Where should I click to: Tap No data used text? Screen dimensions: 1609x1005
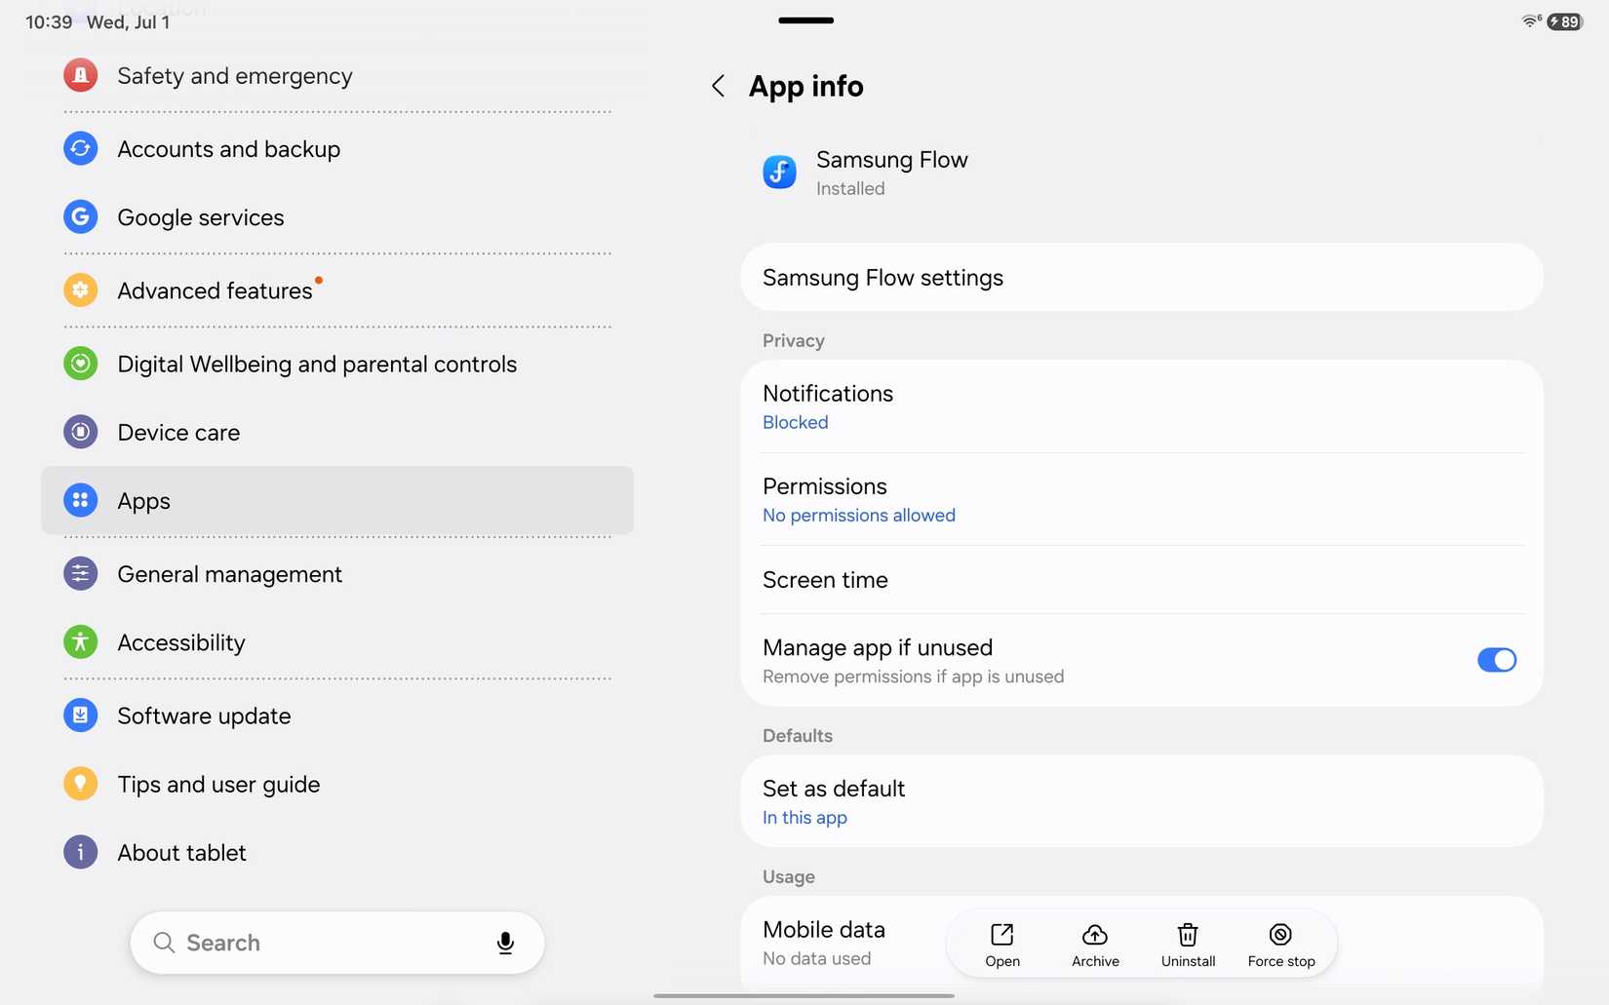(x=816, y=958)
